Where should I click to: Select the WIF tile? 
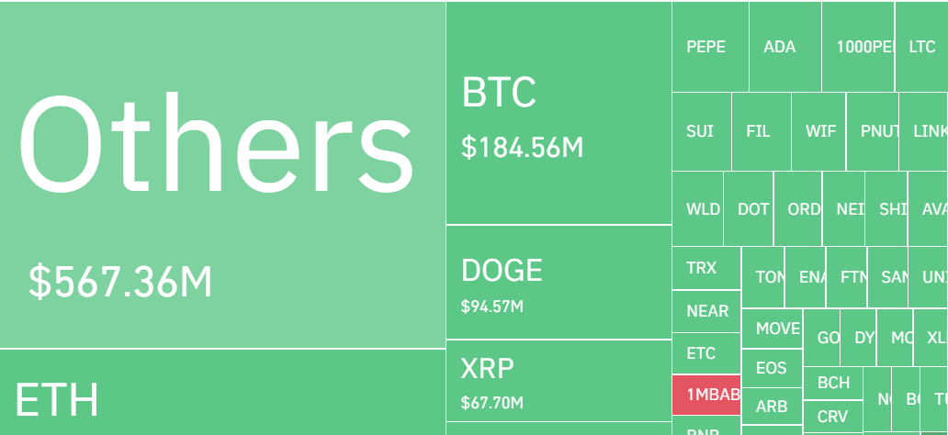(x=818, y=132)
